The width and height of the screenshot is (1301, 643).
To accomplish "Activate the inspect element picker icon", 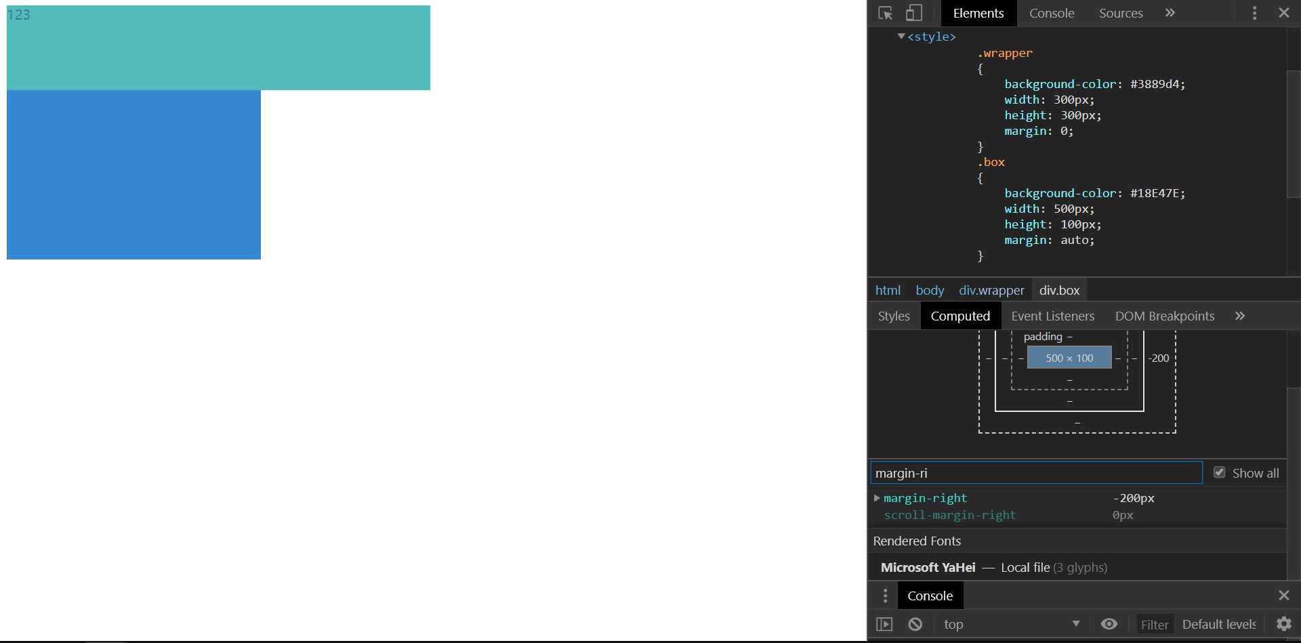I will pos(885,13).
